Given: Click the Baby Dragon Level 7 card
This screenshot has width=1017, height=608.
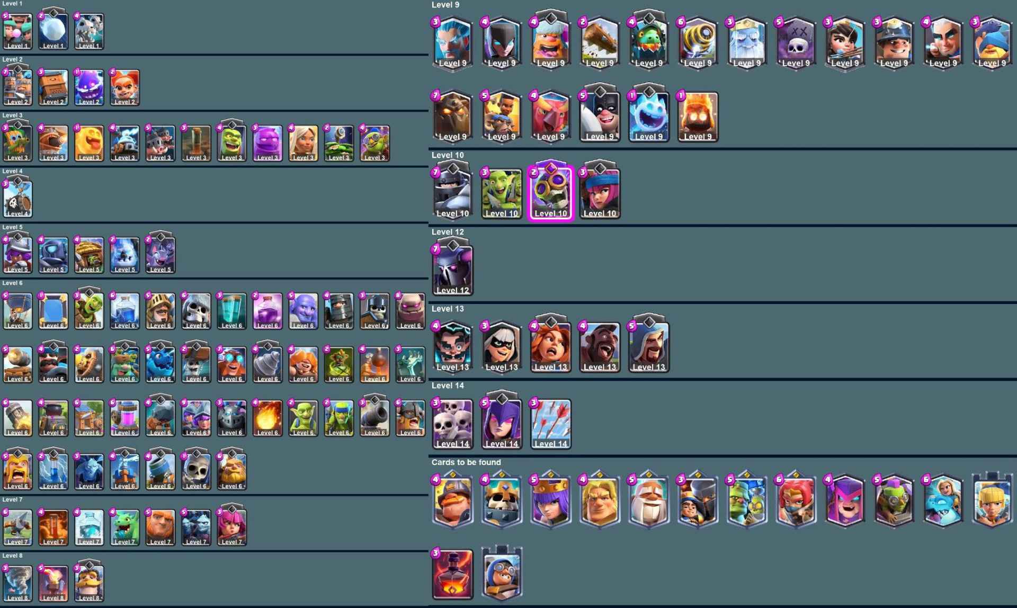Looking at the screenshot, I should click(124, 527).
